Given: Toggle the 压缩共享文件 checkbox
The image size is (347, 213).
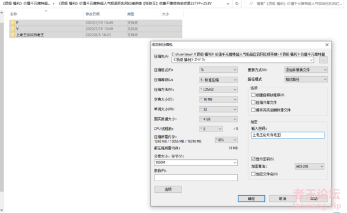Looking at the screenshot, I should click(x=253, y=103).
